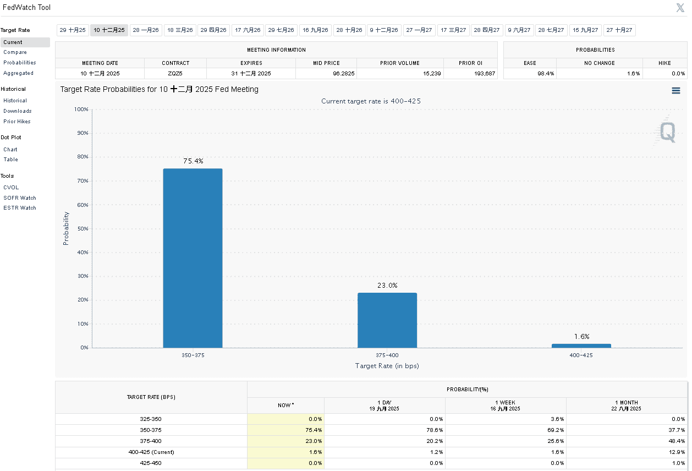Image resolution: width=692 pixels, height=471 pixels.
Task: Select the 18 三月26 meeting tab
Action: coord(180,30)
